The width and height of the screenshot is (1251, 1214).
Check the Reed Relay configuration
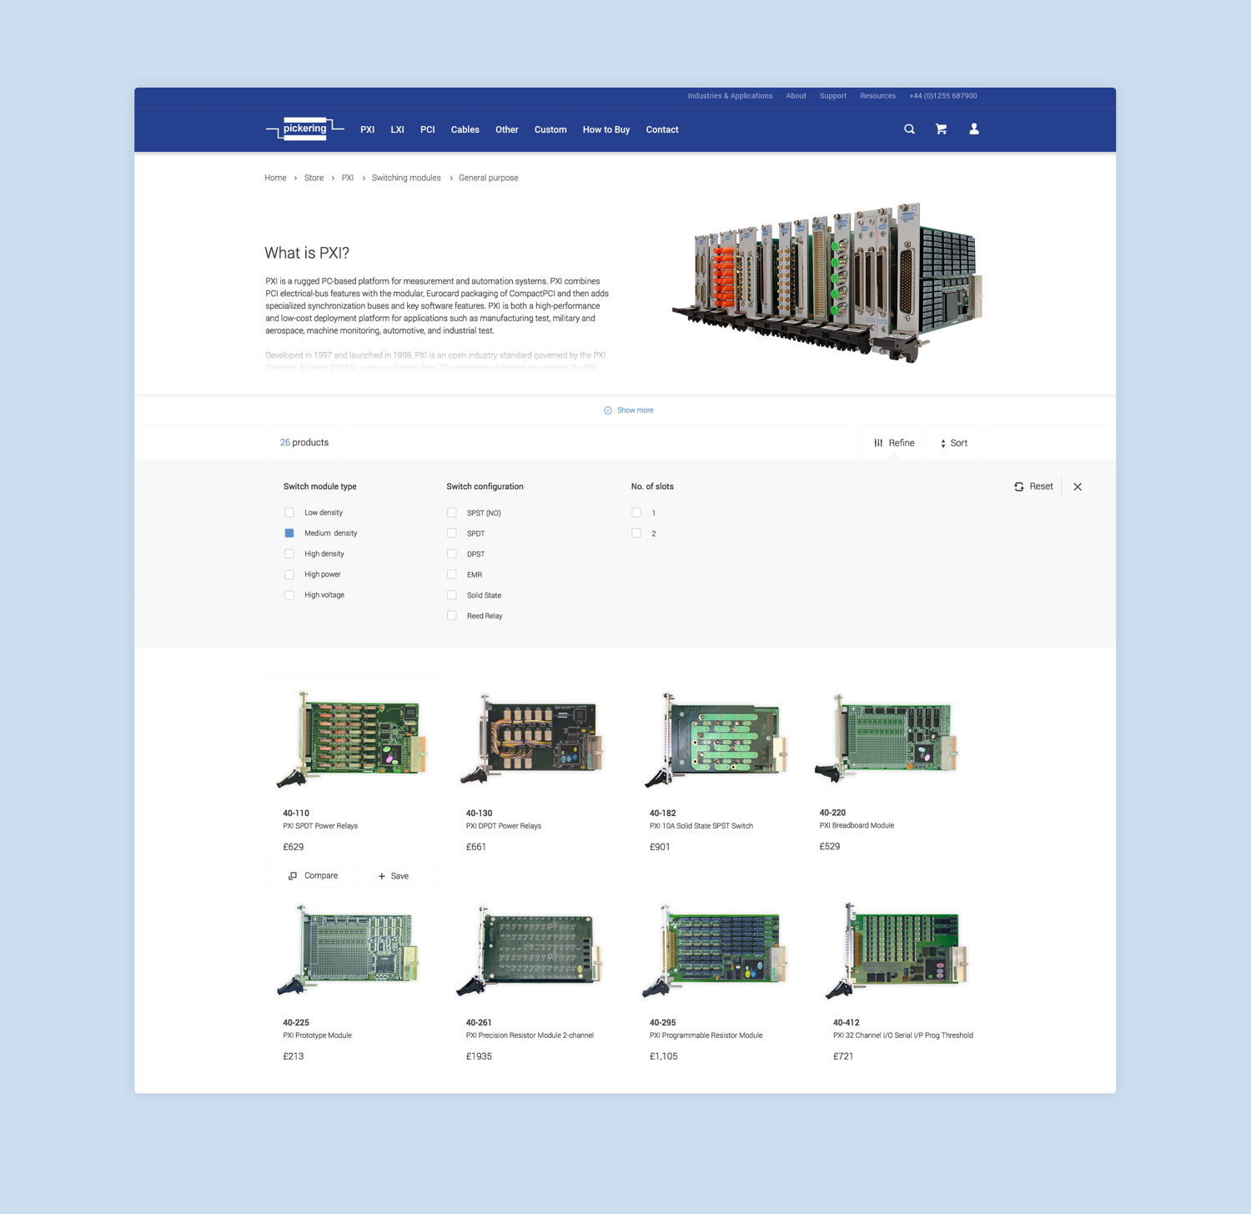pos(452,616)
